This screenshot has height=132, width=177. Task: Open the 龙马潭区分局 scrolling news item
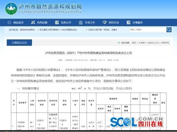coord(58,30)
